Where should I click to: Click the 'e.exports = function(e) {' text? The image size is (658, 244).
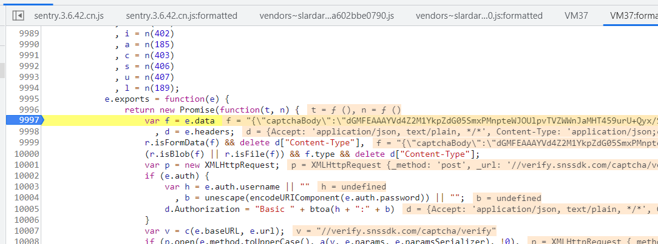167,99
